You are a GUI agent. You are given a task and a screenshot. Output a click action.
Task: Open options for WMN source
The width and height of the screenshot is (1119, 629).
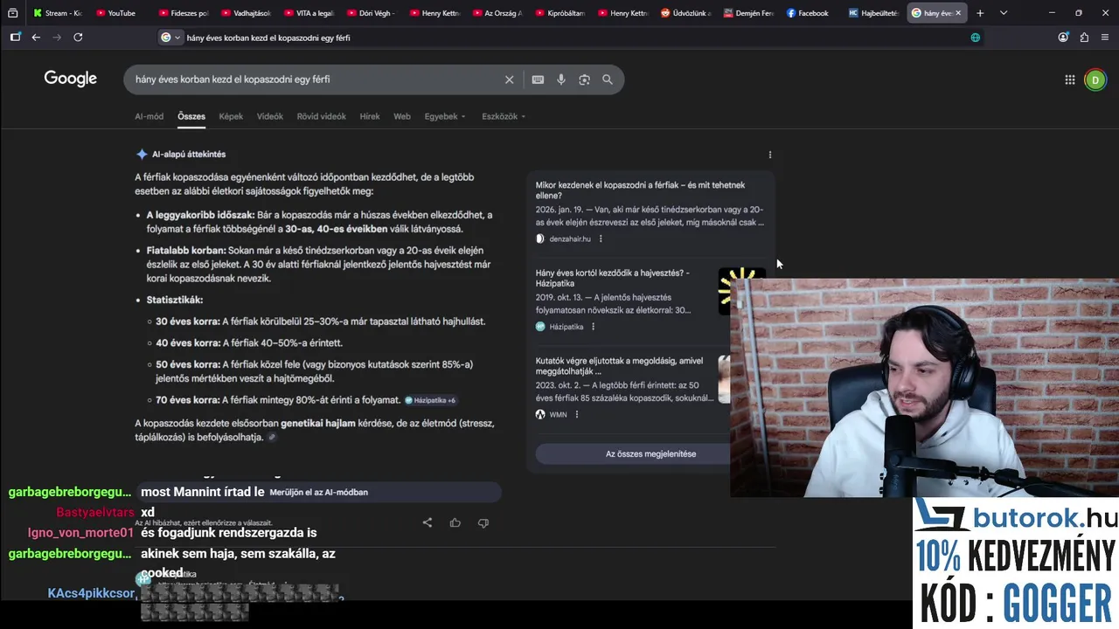pyautogui.click(x=576, y=414)
